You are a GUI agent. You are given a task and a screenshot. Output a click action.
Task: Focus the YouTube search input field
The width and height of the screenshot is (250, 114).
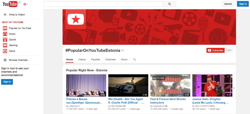point(103,4)
